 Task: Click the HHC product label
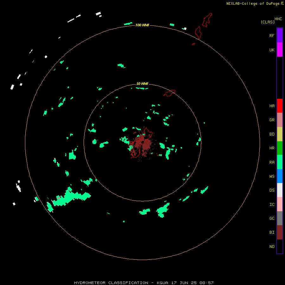[278, 19]
